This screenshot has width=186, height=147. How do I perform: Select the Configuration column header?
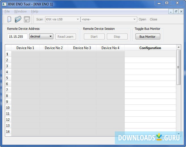coord(150,48)
